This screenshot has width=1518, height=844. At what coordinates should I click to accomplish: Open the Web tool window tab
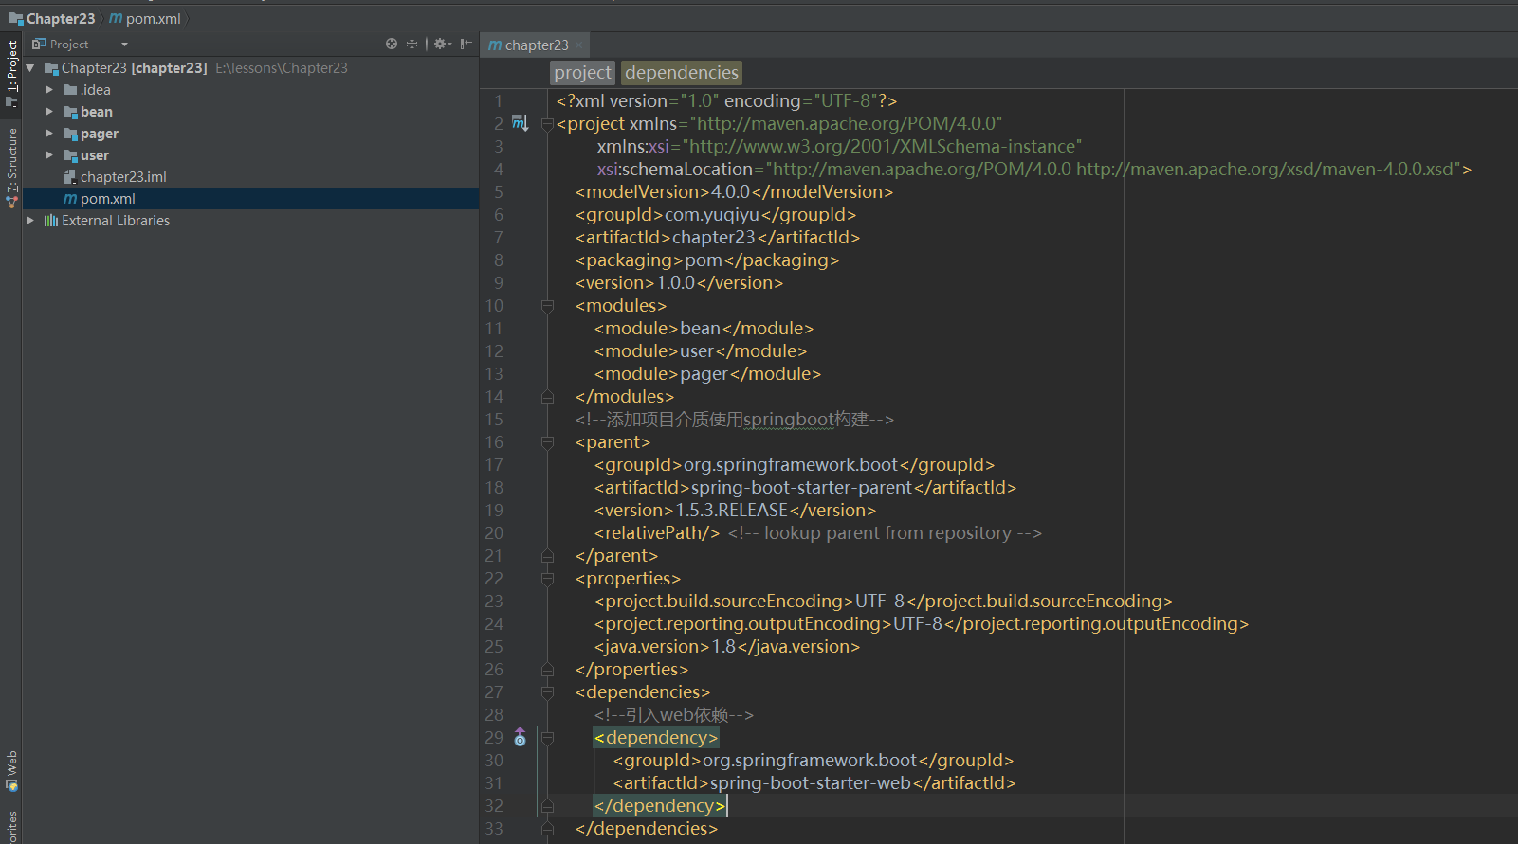click(11, 771)
